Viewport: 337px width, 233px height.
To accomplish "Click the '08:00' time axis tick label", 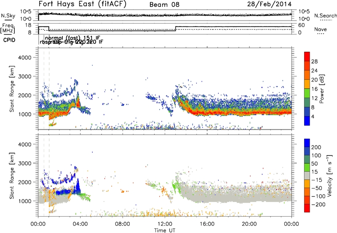I will pyautogui.click(x=123, y=224).
